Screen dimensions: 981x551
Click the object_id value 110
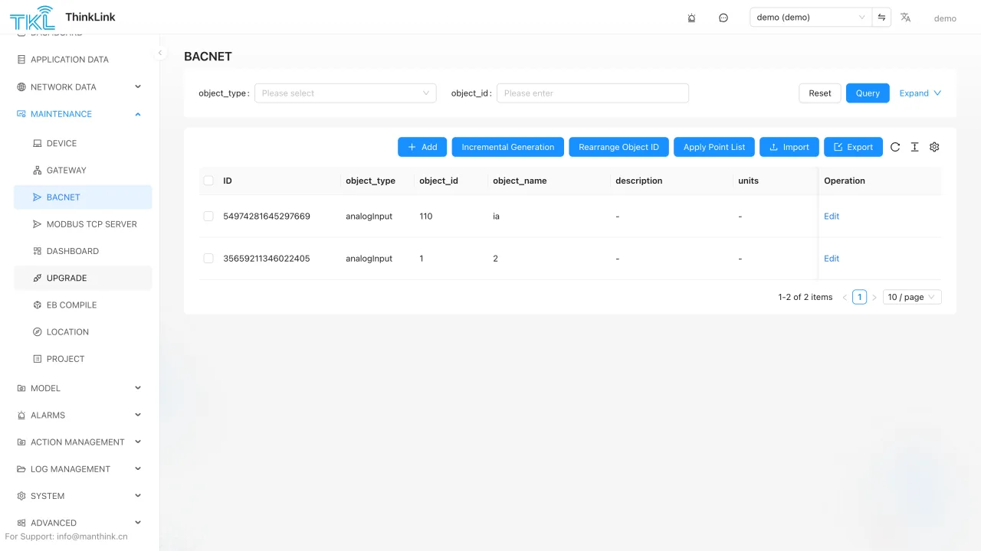click(426, 217)
